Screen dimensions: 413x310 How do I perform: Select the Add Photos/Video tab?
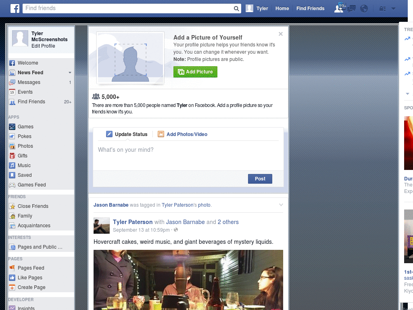pyautogui.click(x=183, y=134)
